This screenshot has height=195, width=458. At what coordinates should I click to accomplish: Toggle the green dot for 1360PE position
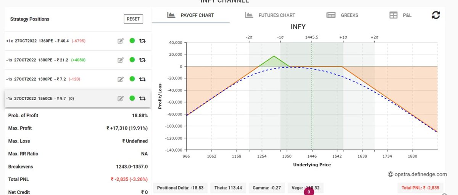[x=132, y=40]
